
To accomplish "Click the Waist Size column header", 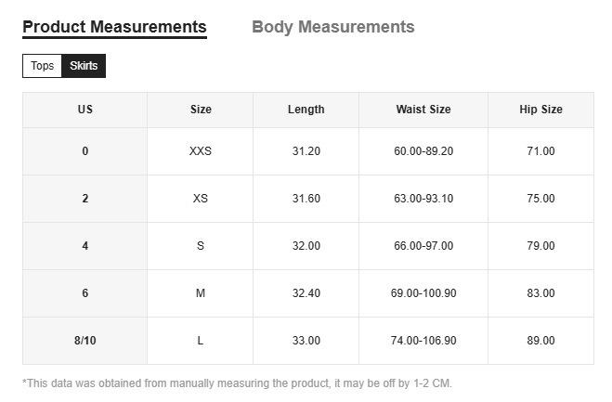I will tap(423, 110).
